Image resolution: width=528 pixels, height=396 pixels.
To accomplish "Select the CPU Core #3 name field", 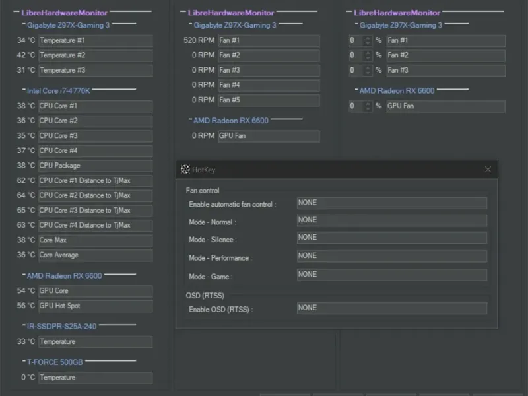I will pos(95,136).
